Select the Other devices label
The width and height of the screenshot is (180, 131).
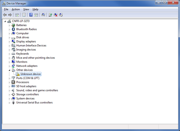pos(25,70)
